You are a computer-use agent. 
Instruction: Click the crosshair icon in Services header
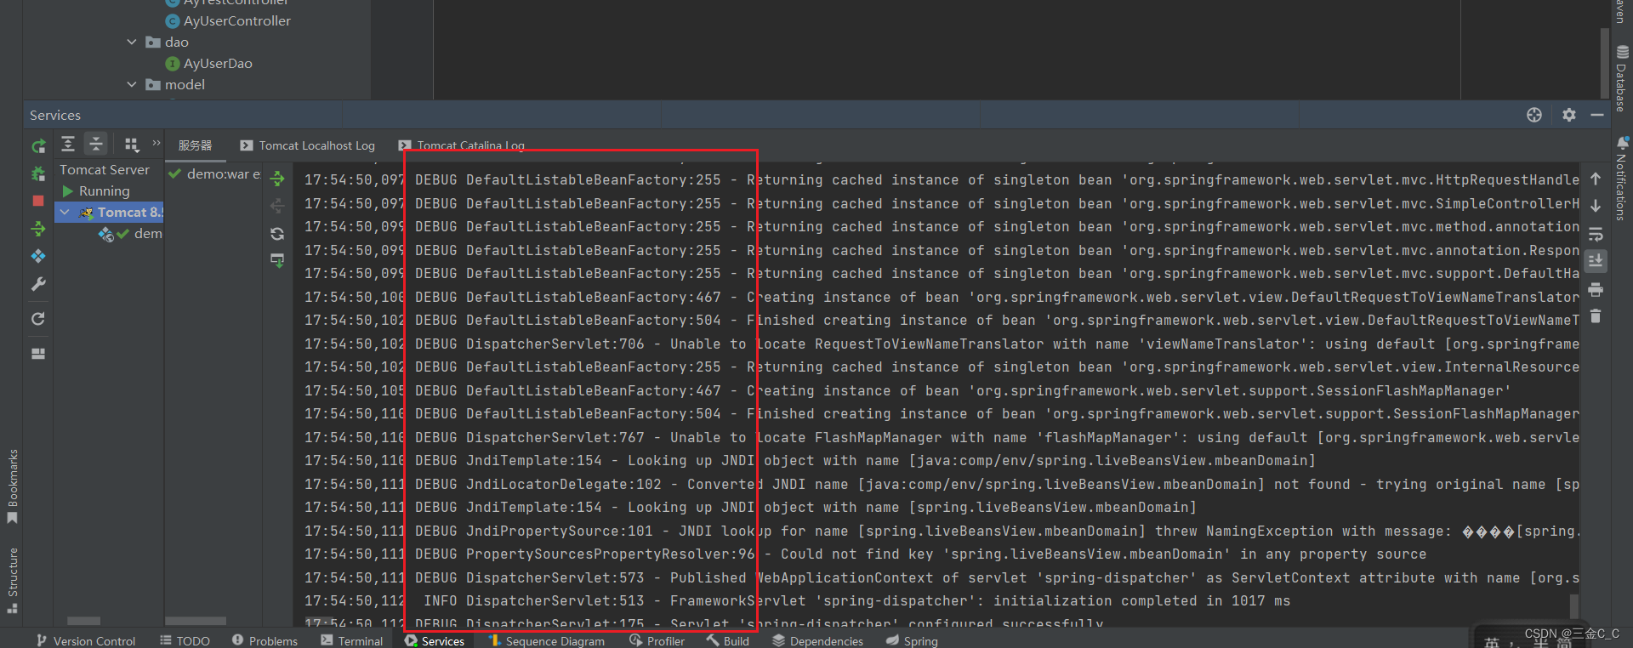[1534, 115]
